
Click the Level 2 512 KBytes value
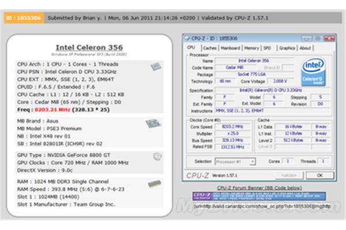292,140
